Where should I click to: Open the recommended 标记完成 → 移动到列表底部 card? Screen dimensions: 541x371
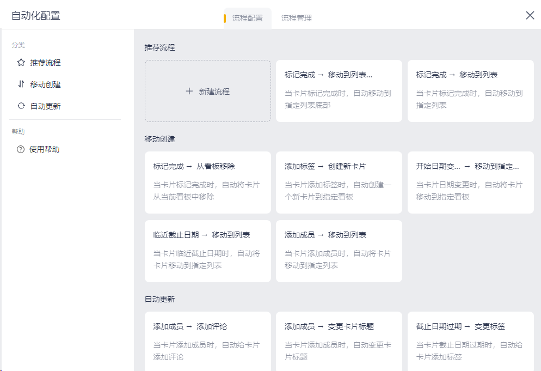pyautogui.click(x=339, y=90)
